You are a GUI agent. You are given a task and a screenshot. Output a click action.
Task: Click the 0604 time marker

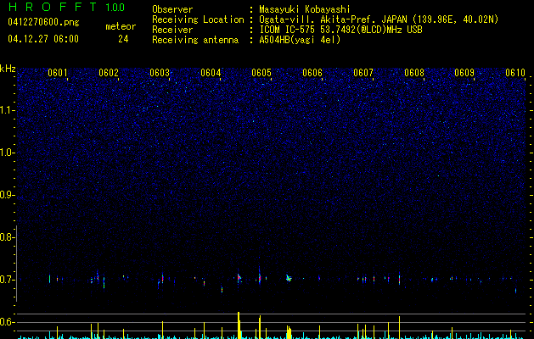pos(211,73)
